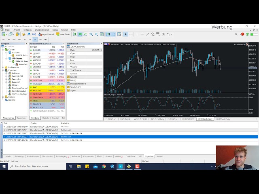Select the M15 timeframe button
The height and width of the screenshot is (194, 259).
14,40
